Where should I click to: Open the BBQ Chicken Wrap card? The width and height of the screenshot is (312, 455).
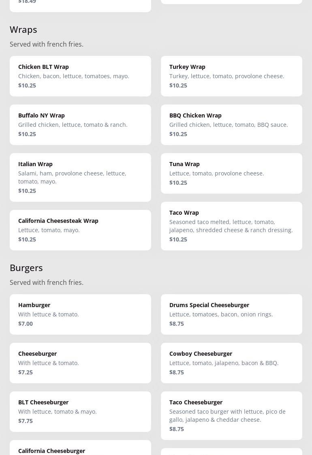pyautogui.click(x=231, y=125)
